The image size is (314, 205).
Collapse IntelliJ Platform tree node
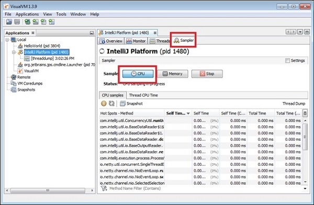(x=14, y=52)
